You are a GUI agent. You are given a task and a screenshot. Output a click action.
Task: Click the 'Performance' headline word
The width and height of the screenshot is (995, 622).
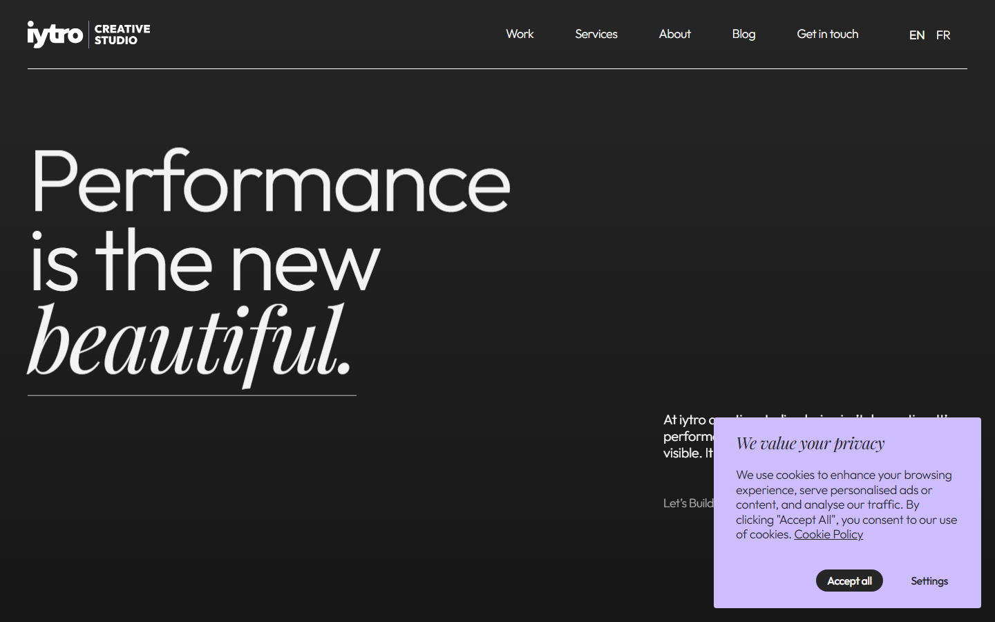pos(271,180)
